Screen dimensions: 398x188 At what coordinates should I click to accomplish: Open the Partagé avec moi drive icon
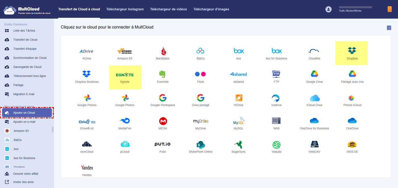[x=352, y=74]
